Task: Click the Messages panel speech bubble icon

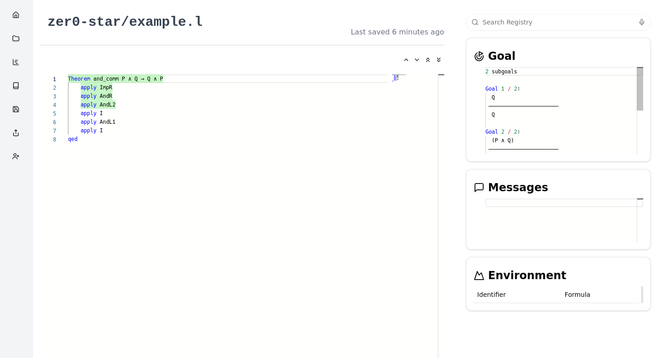Action: click(x=479, y=187)
